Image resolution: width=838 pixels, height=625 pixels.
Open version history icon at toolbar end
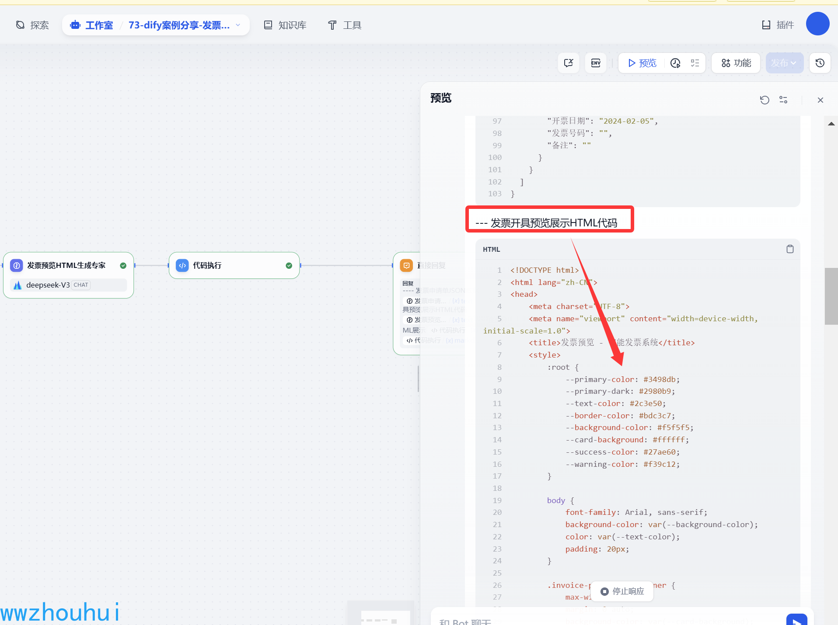click(x=820, y=63)
